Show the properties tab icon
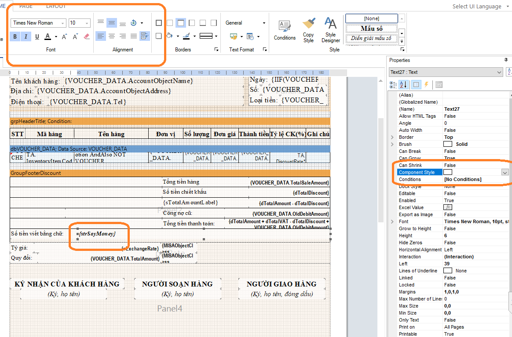Screen dimensions: 512x337 pyautogui.click(x=416, y=85)
